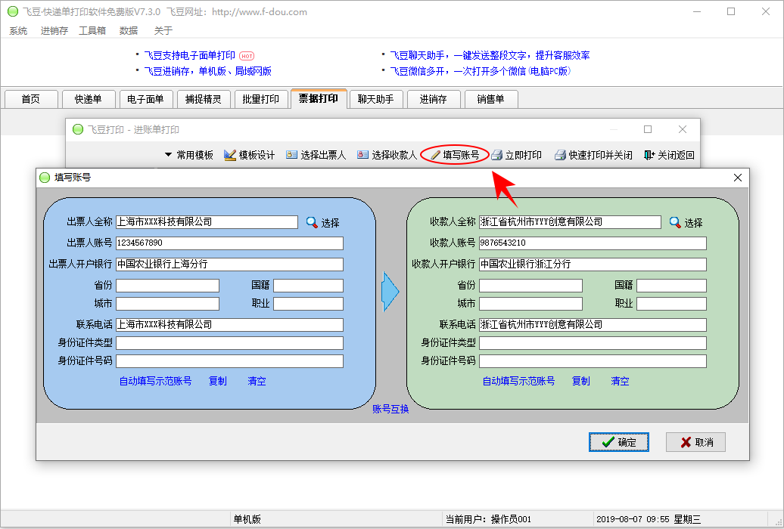Click 清空 in the 收款人 panel
Image resolution: width=784 pixels, height=529 pixels.
[620, 381]
